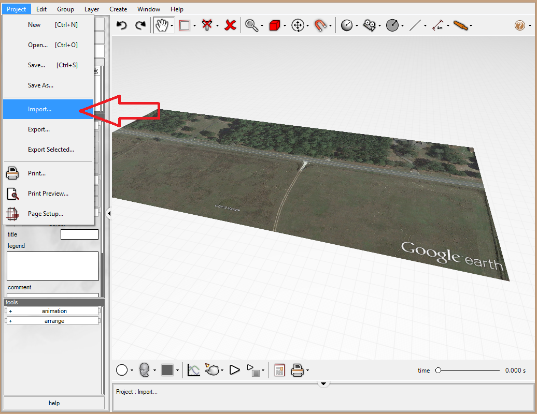Open the Create menu
Image resolution: width=537 pixels, height=414 pixels.
[118, 9]
